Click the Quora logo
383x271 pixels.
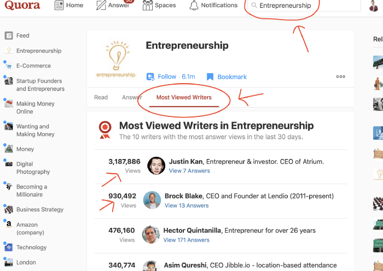pyautogui.click(x=22, y=5)
